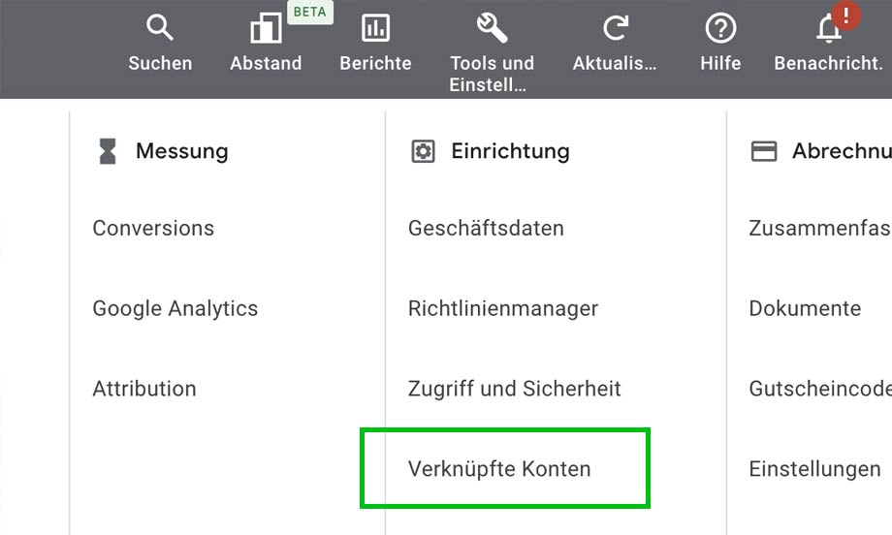
Task: Click the Tools und Einstellungen wrench icon
Action: click(492, 28)
